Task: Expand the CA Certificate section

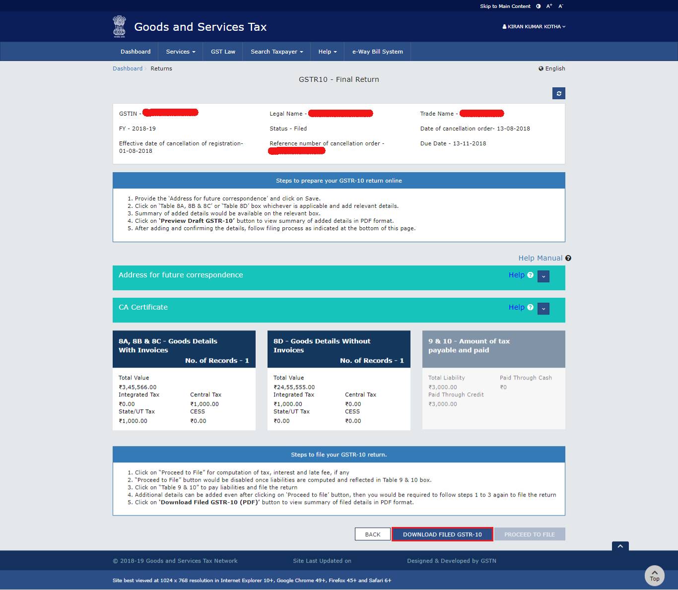Action: [x=543, y=309]
